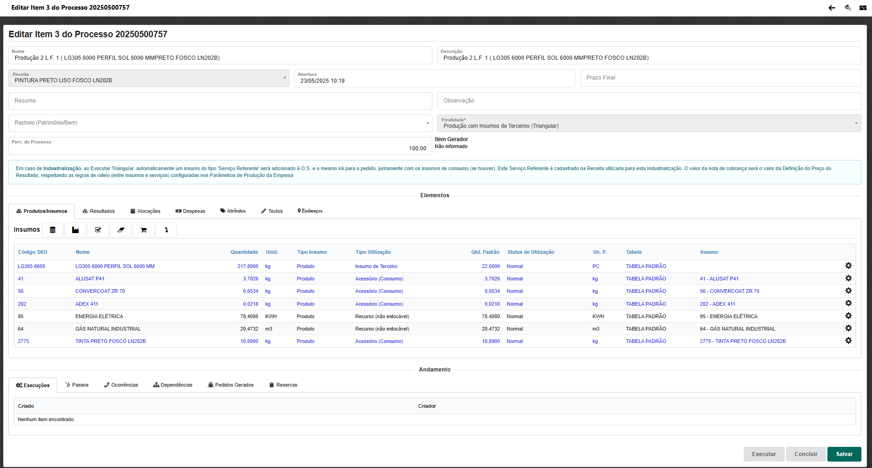Click the back arrow in the top bar
This screenshot has width=872, height=468.
point(832,8)
